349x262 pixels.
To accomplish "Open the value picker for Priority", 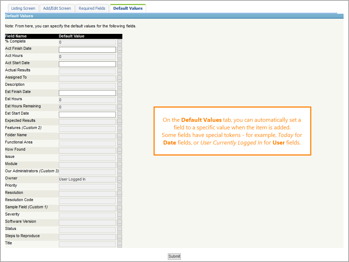I will pos(119,186).
